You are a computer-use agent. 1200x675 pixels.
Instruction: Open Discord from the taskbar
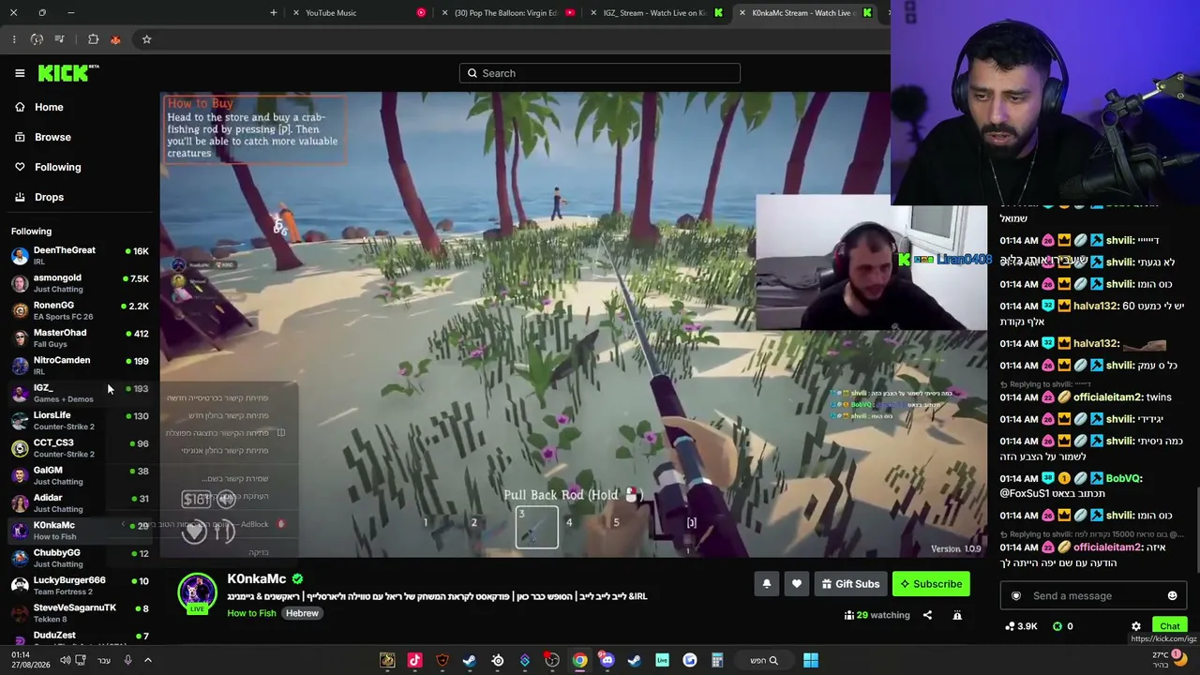pos(607,660)
